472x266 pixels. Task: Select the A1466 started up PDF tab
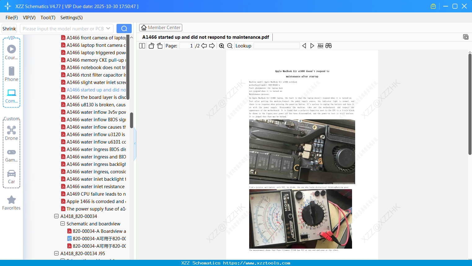click(205, 37)
